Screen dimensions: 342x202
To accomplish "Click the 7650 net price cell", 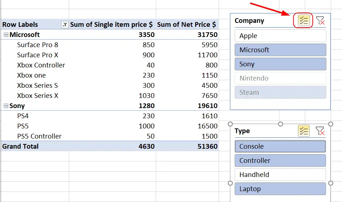I will click(210, 95).
